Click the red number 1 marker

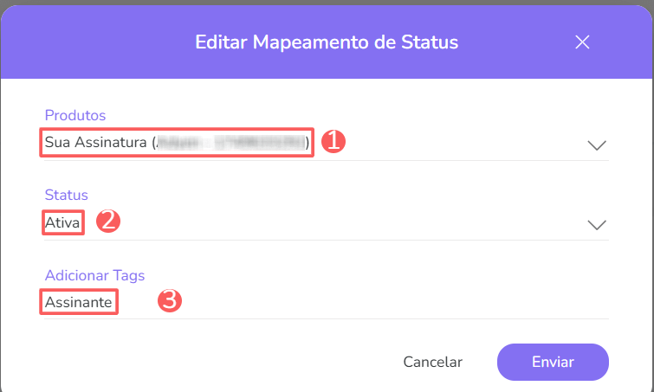(x=333, y=142)
